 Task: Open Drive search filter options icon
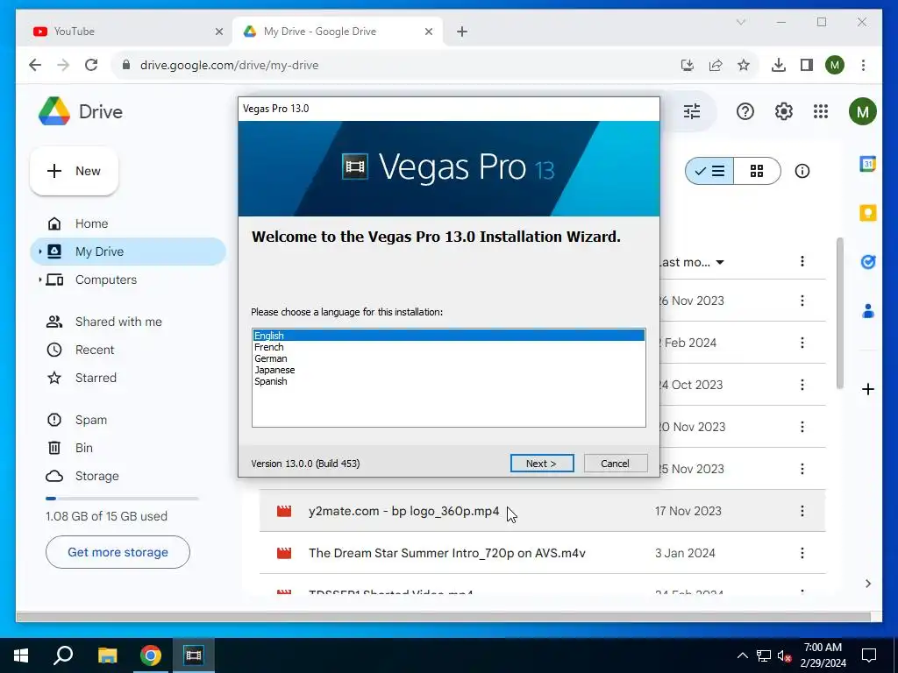pos(692,111)
